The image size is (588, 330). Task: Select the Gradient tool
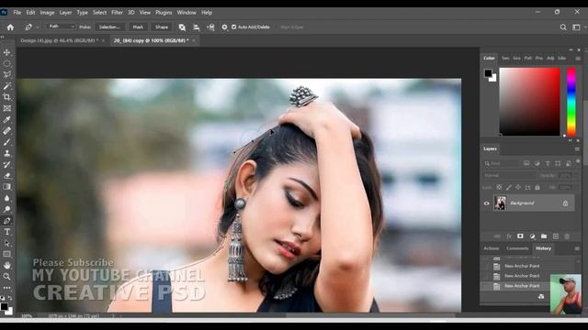click(x=6, y=187)
